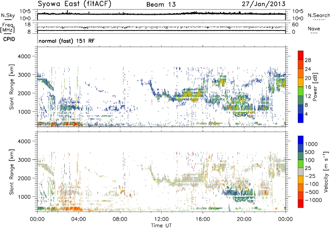
Task: Select the "500" label on the Velocity scale
Action: coord(310,152)
